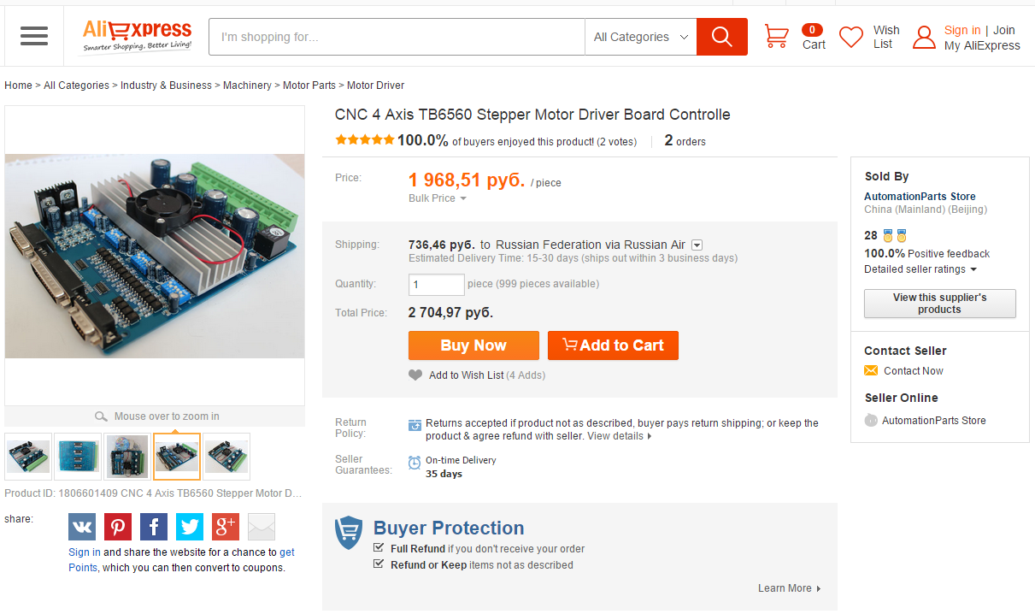Open the All Categories dropdown
The width and height of the screenshot is (1035, 614).
pyautogui.click(x=640, y=37)
